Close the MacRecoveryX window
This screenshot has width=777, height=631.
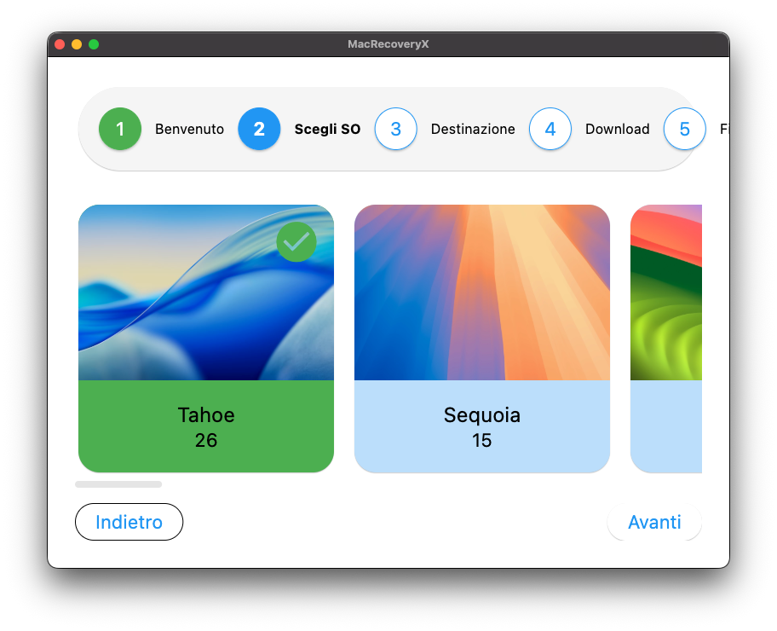pos(60,44)
